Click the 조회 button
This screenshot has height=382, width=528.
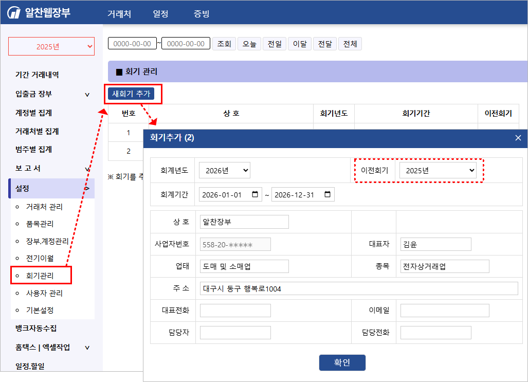pyautogui.click(x=224, y=44)
